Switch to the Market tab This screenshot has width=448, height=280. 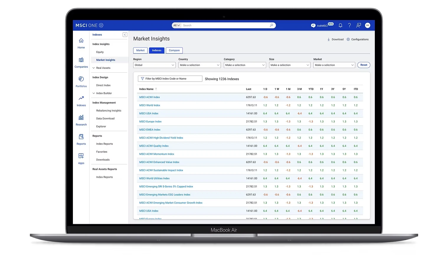pyautogui.click(x=140, y=51)
